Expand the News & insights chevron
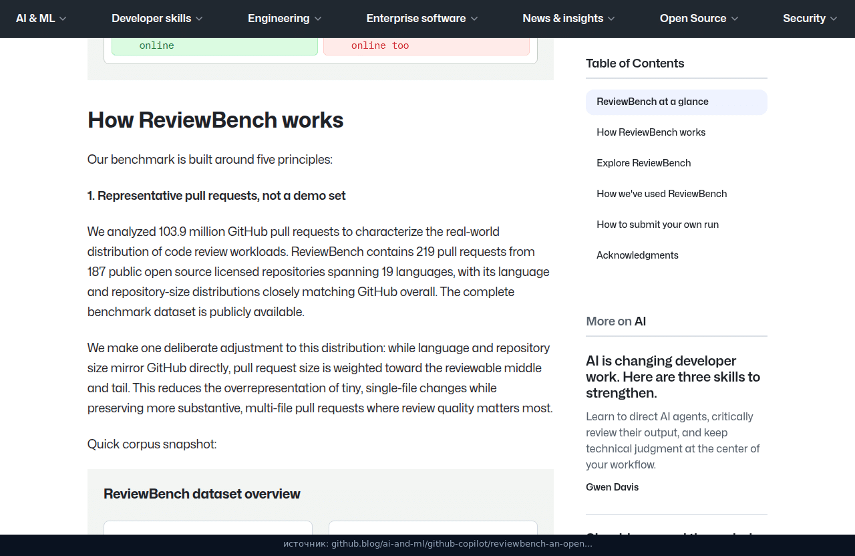The image size is (855, 556). point(611,19)
